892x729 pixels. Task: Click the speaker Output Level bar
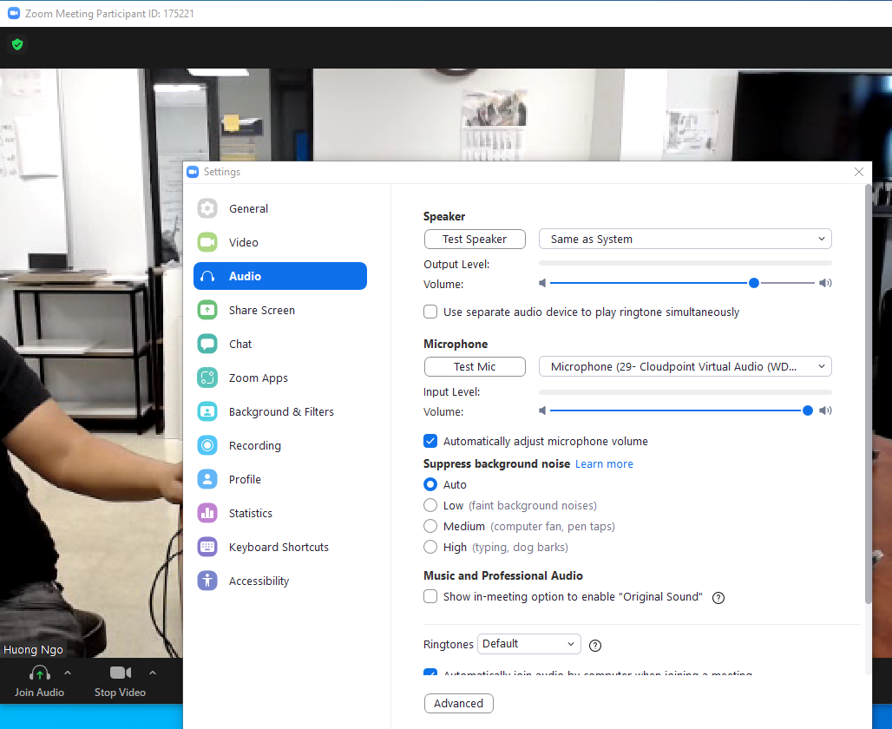(685, 264)
